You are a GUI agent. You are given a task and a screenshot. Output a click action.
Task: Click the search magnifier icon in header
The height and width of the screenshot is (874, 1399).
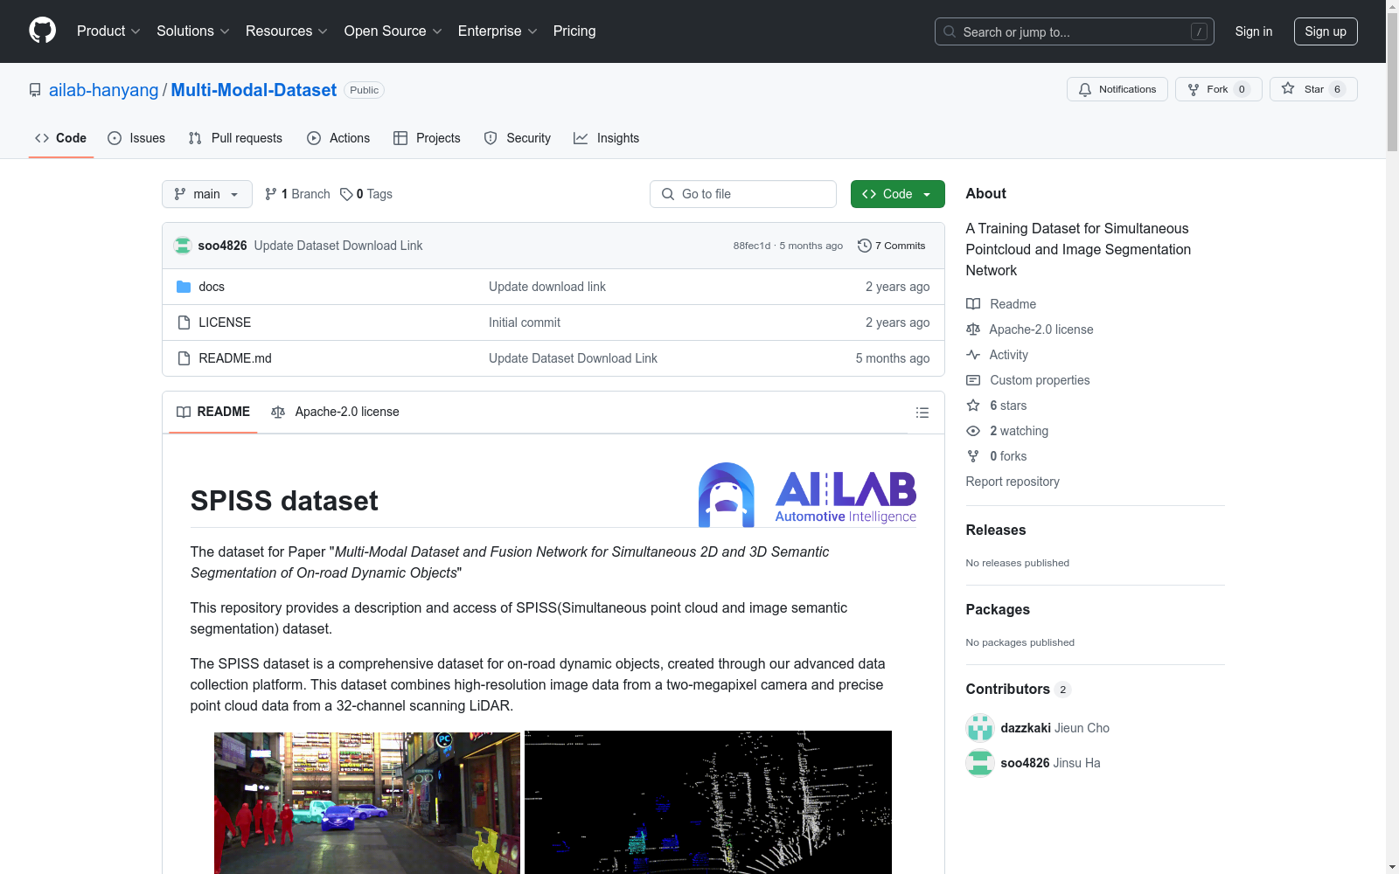tap(950, 31)
